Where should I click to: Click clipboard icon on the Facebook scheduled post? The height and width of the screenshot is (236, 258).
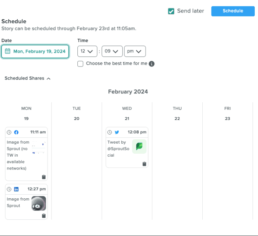click(x=44, y=177)
